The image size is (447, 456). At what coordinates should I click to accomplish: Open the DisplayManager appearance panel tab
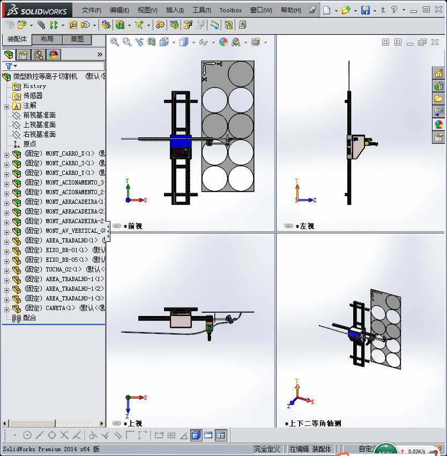tap(54, 54)
